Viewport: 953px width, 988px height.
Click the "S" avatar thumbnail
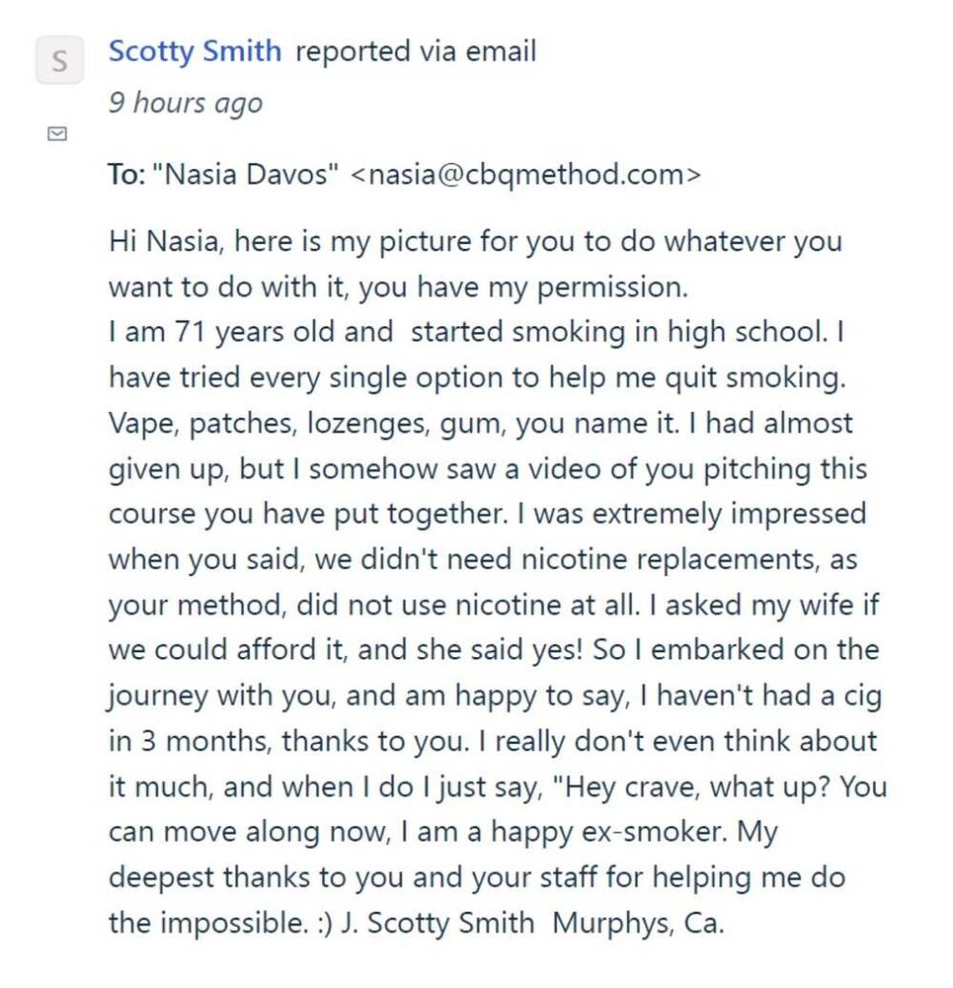(59, 61)
